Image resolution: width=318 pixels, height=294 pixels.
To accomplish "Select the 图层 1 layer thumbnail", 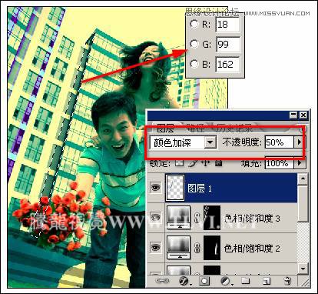I will click(175, 188).
